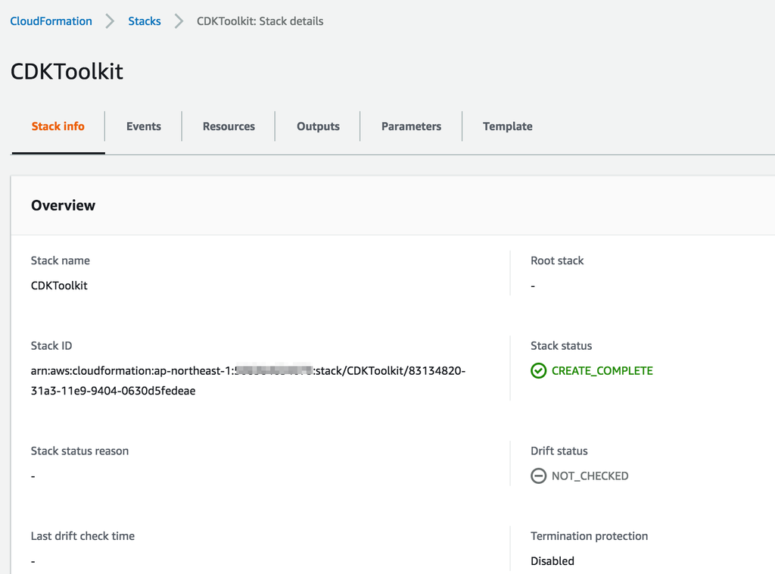
Task: Click the Stack name label
Action: pyautogui.click(x=61, y=260)
